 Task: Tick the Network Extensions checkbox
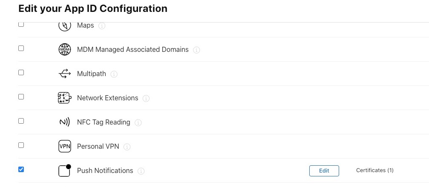coord(21,97)
